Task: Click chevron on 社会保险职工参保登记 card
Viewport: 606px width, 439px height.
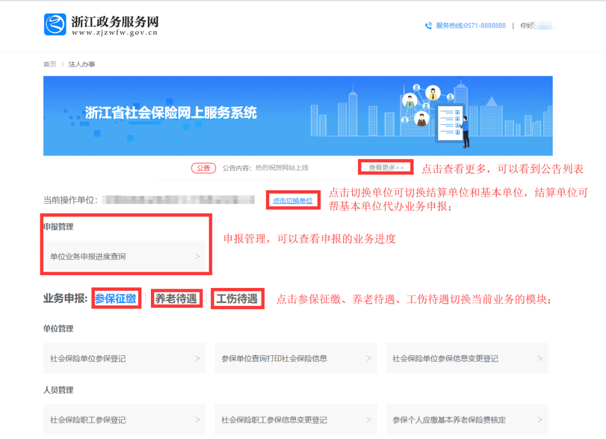Action: 198,420
